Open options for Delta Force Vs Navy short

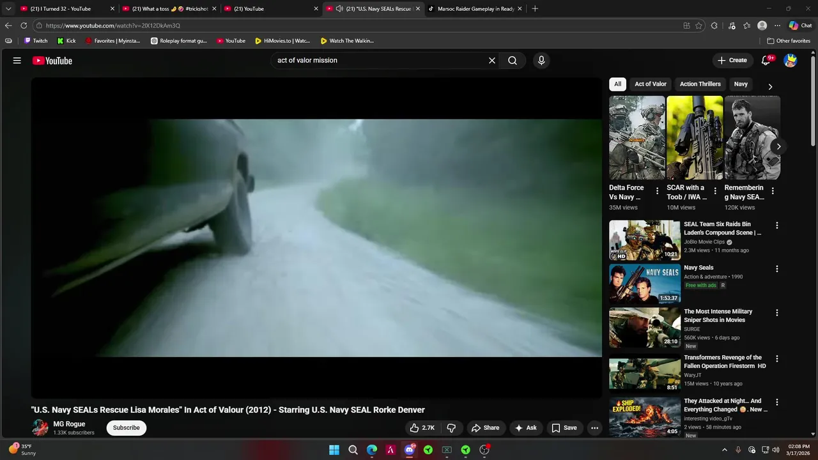point(657,191)
